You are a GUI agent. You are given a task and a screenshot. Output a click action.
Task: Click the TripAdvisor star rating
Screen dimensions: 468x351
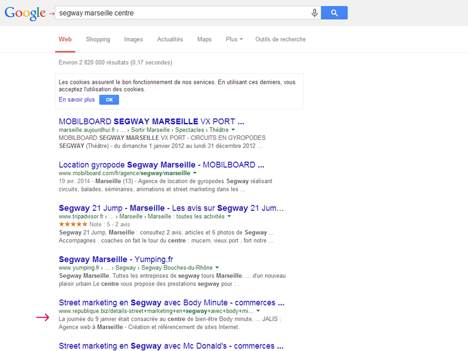[x=72, y=224]
